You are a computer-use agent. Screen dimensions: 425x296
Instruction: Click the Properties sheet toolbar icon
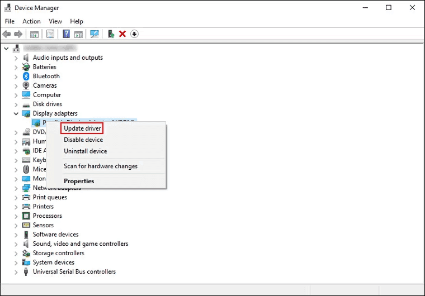pos(50,34)
